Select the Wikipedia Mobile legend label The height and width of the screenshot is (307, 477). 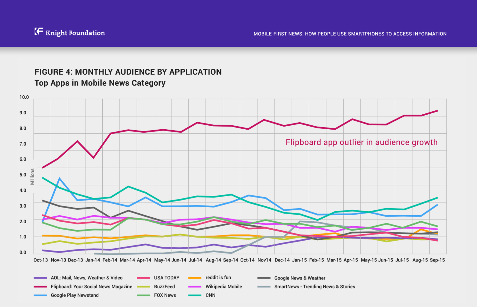(224, 287)
